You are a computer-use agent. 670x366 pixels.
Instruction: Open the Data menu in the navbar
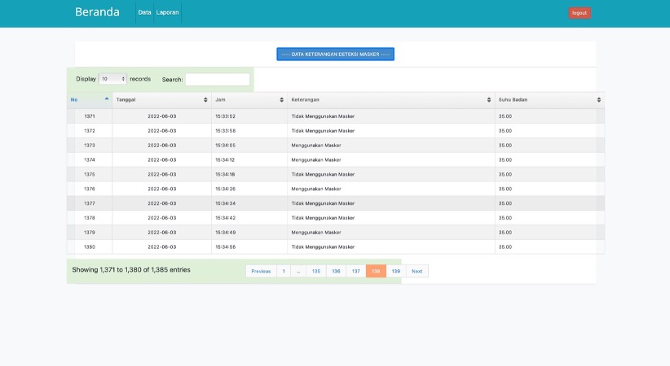click(144, 12)
